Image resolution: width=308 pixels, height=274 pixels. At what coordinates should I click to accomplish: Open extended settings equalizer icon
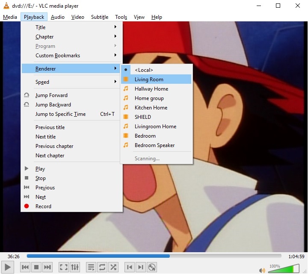74,267
